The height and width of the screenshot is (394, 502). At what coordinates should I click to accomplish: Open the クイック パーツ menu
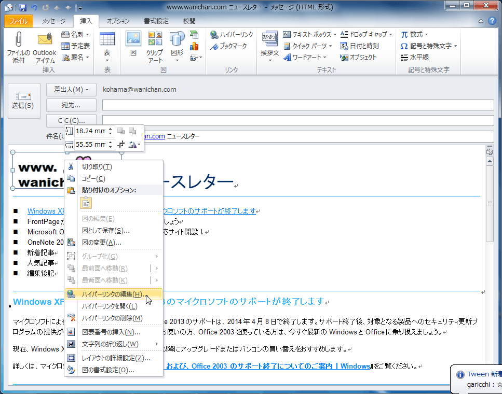click(308, 46)
